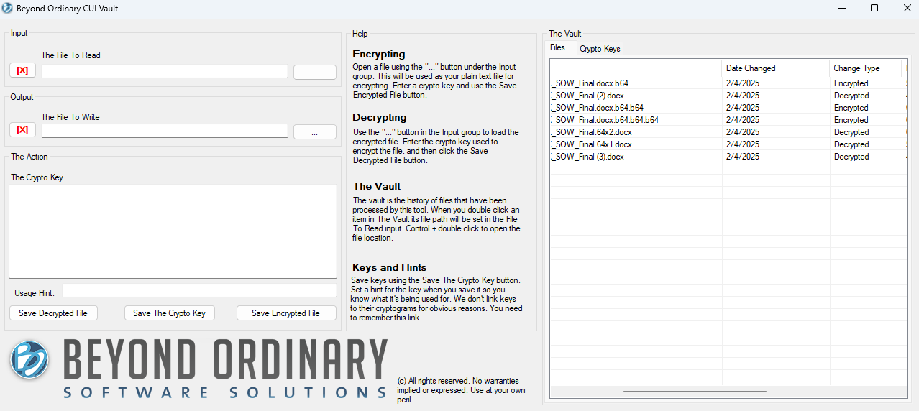Click in The File To Read field

tap(164, 71)
